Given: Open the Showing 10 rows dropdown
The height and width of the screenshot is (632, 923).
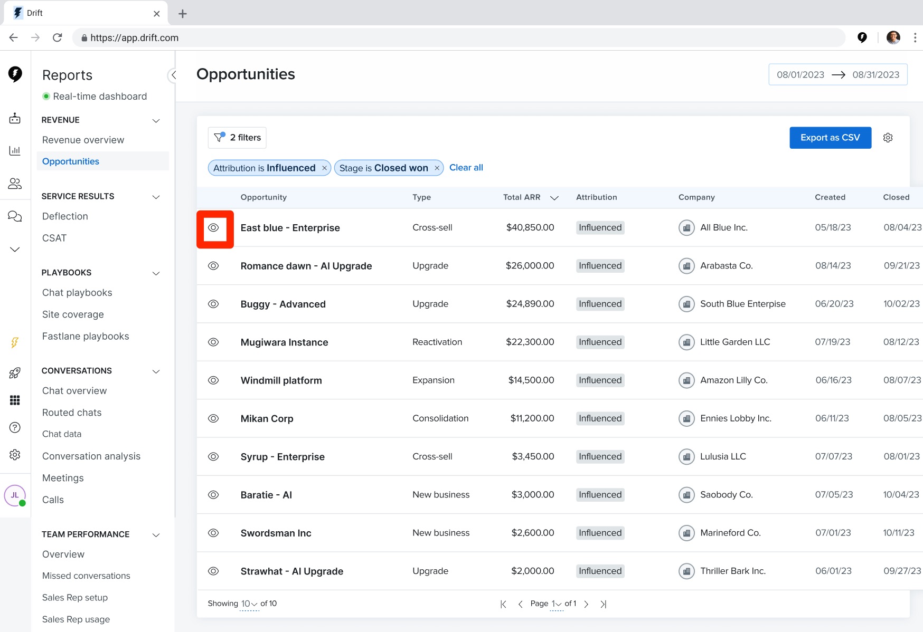Looking at the screenshot, I should [x=249, y=604].
